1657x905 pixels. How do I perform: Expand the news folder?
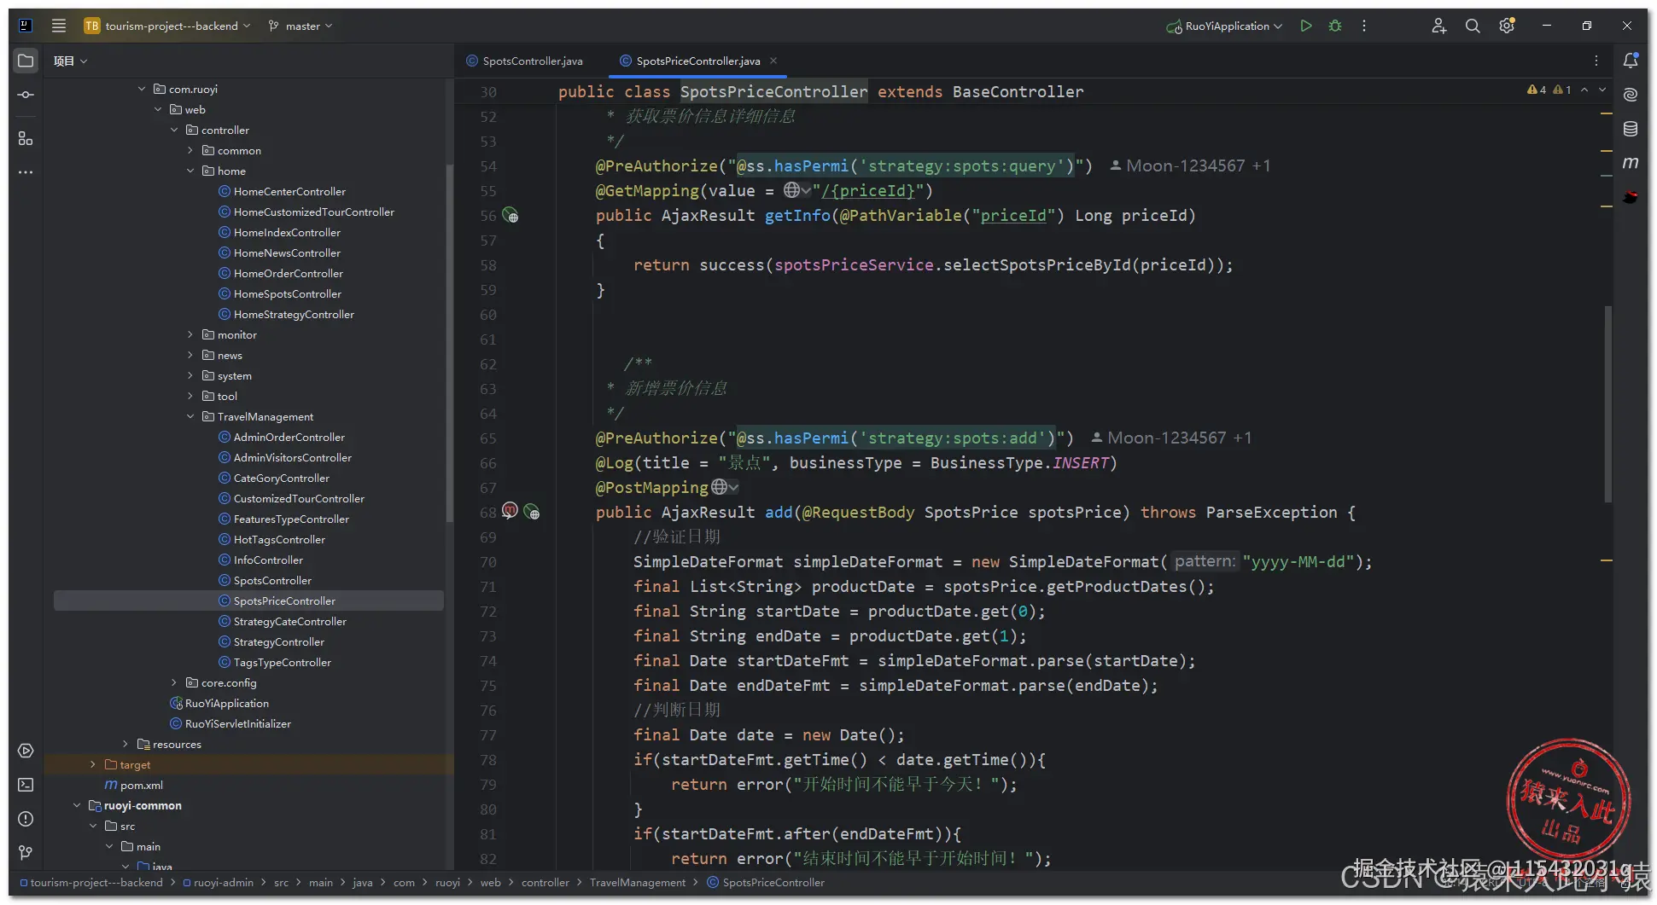(190, 355)
